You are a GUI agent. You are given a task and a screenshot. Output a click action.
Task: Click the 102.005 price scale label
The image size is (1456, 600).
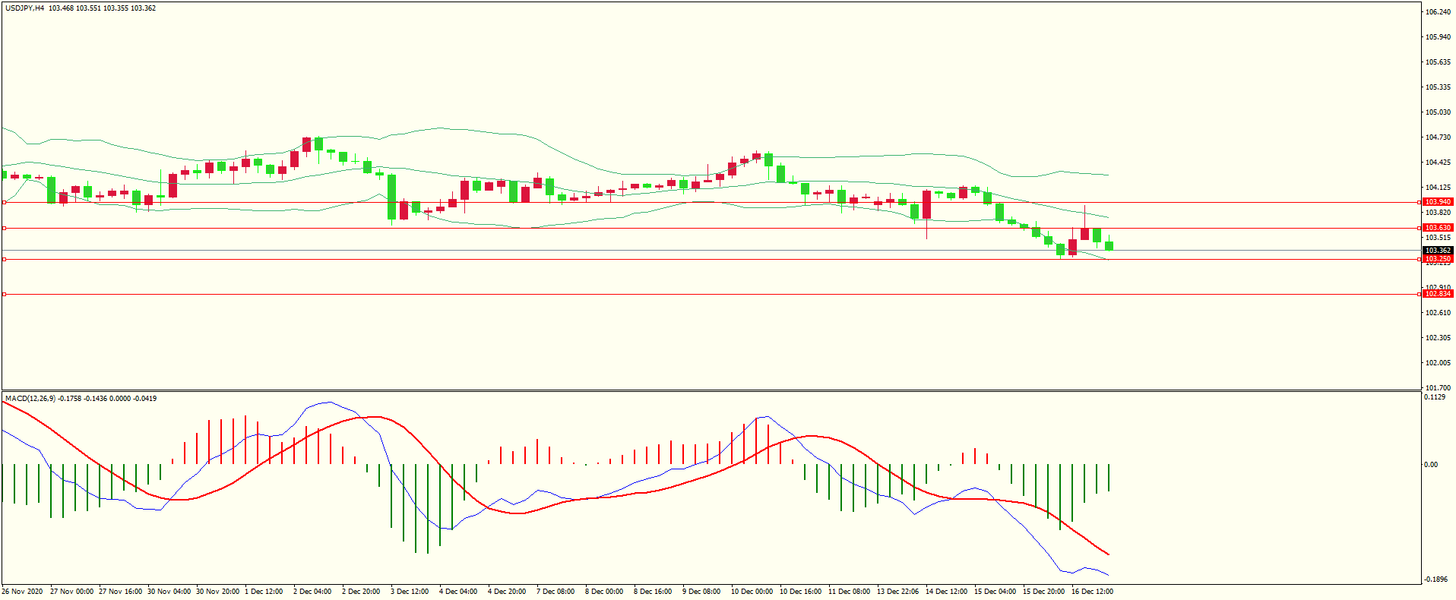coord(1439,363)
